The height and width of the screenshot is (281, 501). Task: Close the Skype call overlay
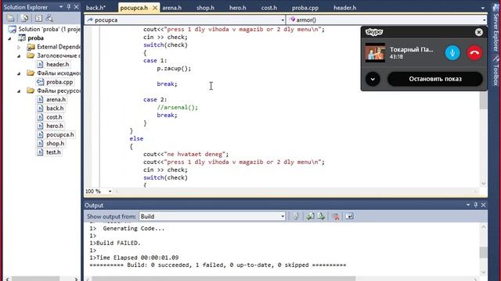point(478,32)
